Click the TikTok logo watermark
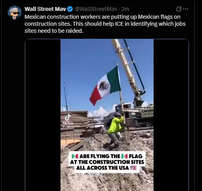The height and width of the screenshot is (191, 202). [x=68, y=119]
